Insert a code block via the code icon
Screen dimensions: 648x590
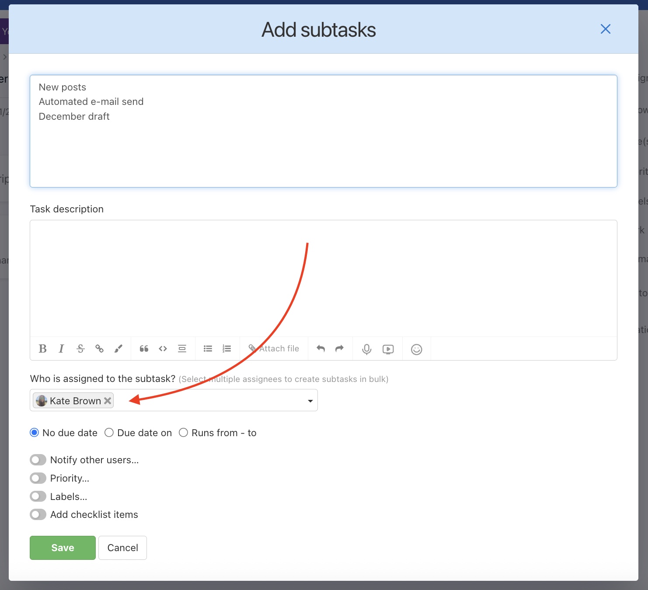(163, 348)
